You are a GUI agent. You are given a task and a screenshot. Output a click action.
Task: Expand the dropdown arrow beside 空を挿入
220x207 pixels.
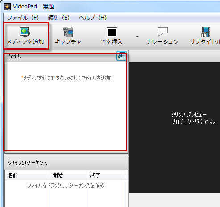click(x=137, y=36)
